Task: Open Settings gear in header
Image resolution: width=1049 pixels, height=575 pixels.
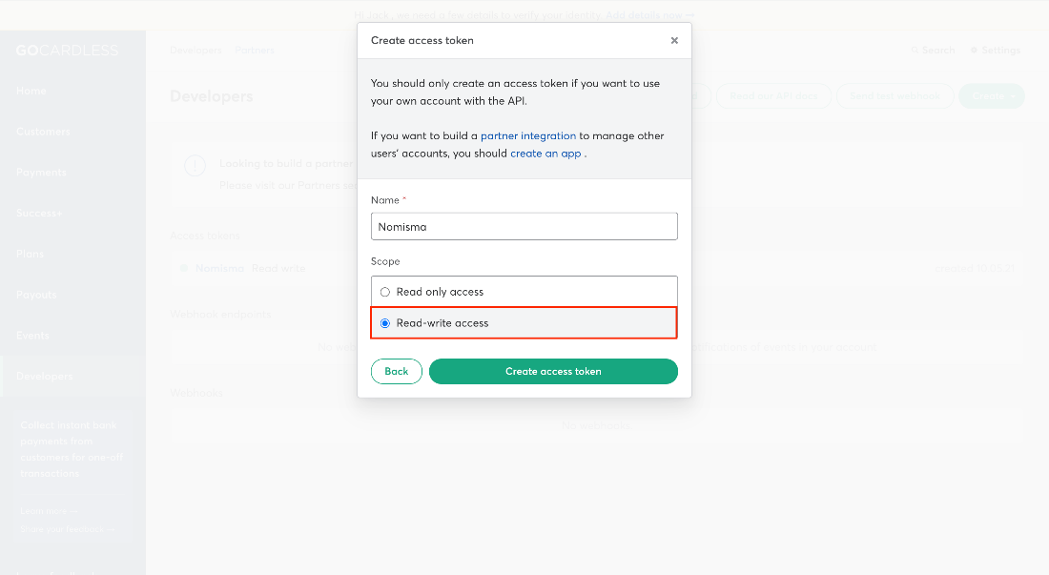Action: click(974, 51)
